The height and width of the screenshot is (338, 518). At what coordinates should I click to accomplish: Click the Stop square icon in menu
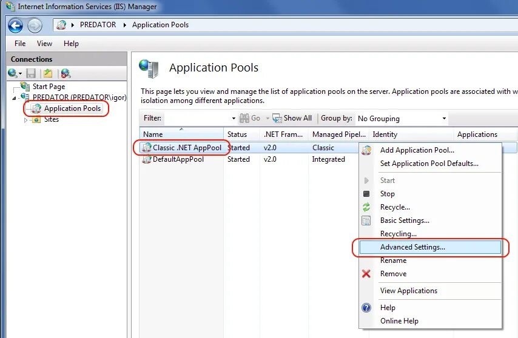point(366,194)
